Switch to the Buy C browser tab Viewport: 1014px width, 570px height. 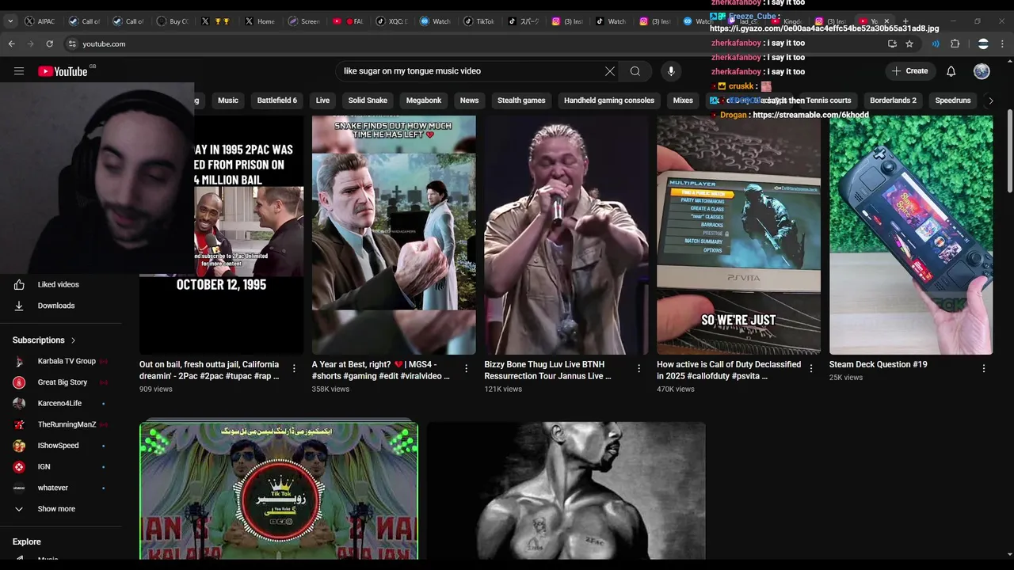point(172,21)
